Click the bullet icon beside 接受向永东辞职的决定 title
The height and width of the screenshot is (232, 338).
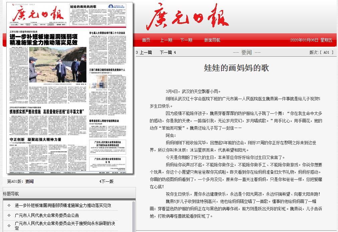9,223
